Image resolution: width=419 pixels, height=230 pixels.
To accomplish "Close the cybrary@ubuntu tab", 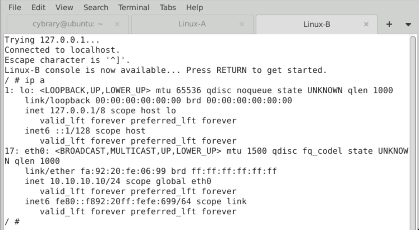I will tap(117, 24).
